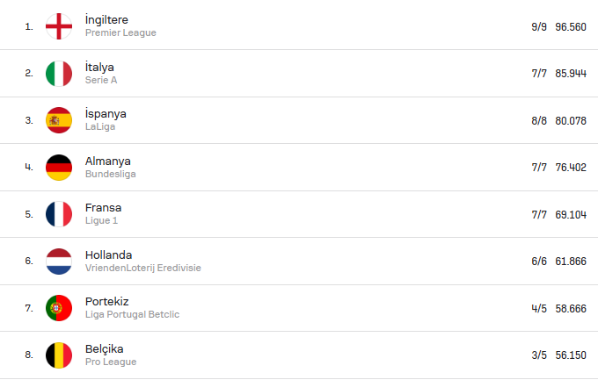Click England's 96.560 coefficient score
Viewport: 598px width, 380px height.
click(x=571, y=26)
